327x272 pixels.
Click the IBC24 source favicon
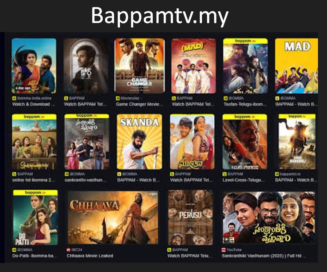coord(68,250)
